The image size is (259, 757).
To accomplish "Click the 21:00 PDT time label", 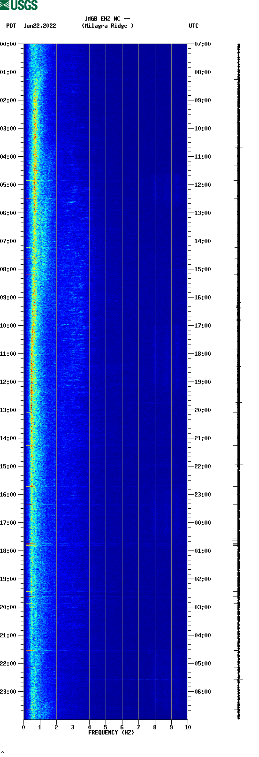I will click(x=8, y=635).
